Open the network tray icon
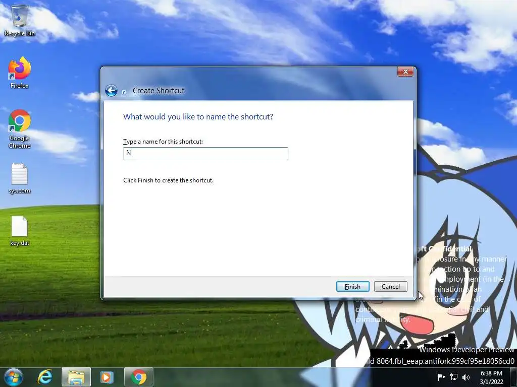Image resolution: width=517 pixels, height=387 pixels. click(454, 377)
